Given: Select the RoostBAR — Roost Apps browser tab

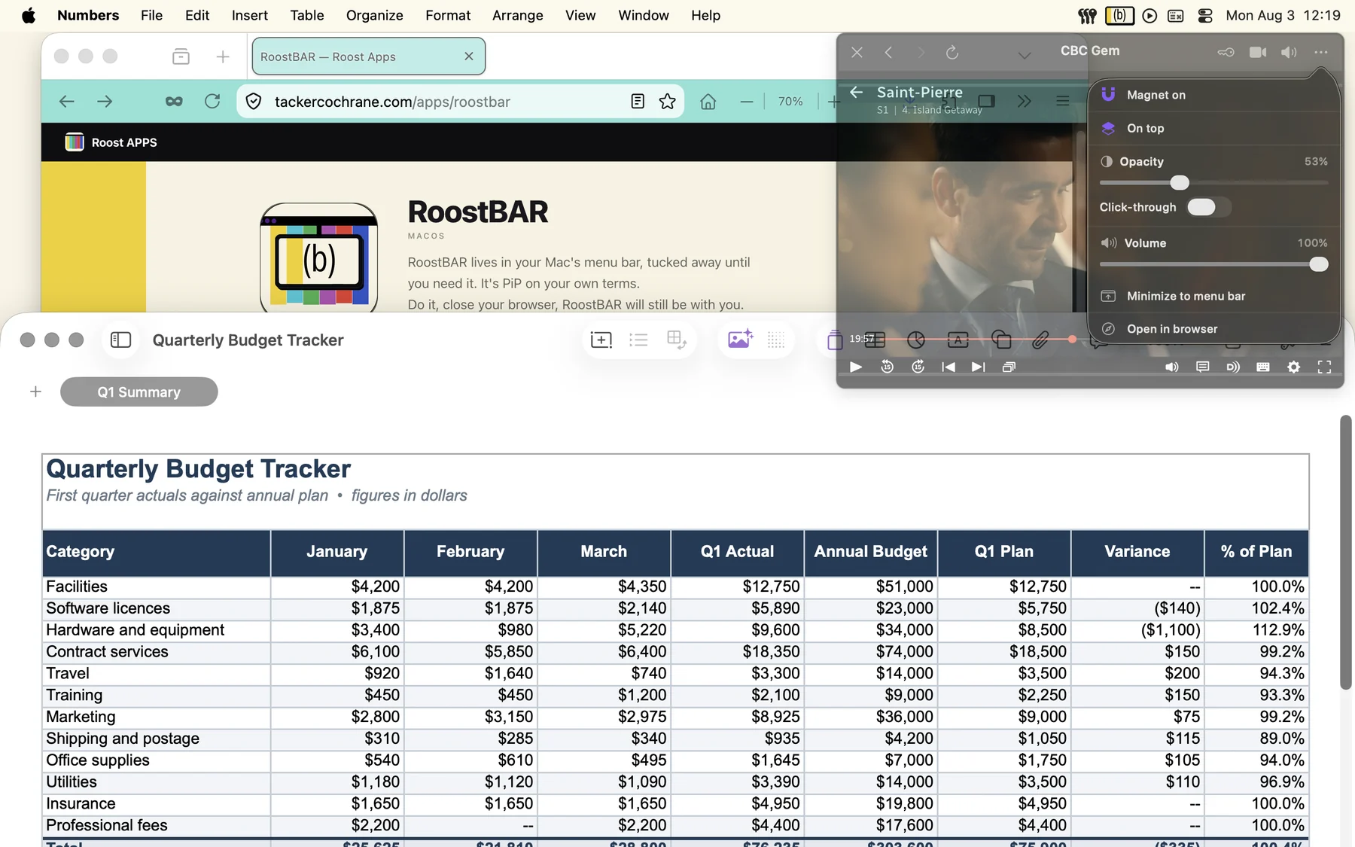Looking at the screenshot, I should [368, 56].
